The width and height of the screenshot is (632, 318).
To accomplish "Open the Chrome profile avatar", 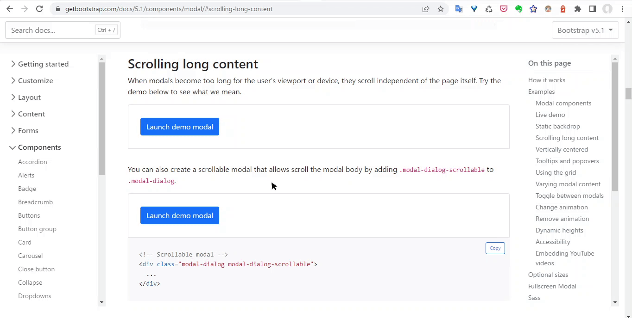I will pyautogui.click(x=607, y=9).
